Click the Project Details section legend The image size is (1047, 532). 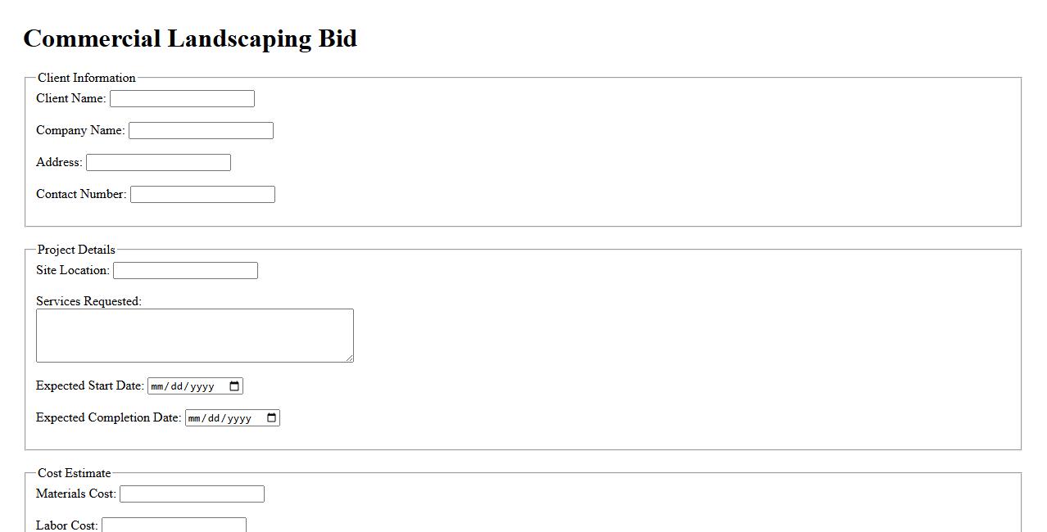[x=76, y=250]
